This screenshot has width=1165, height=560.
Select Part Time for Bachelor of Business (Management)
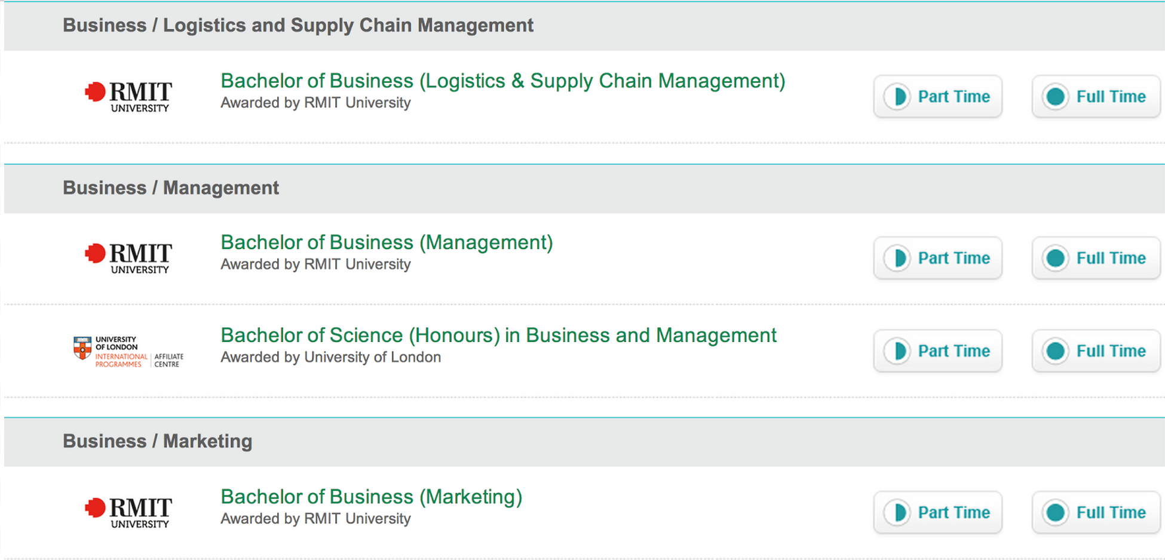click(937, 258)
